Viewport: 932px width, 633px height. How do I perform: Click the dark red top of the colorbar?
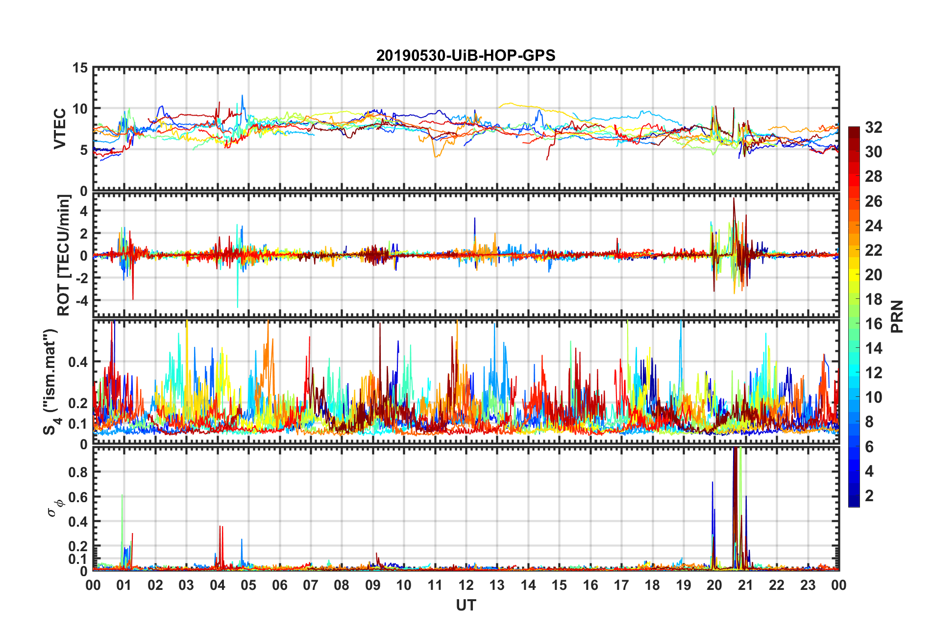click(854, 131)
